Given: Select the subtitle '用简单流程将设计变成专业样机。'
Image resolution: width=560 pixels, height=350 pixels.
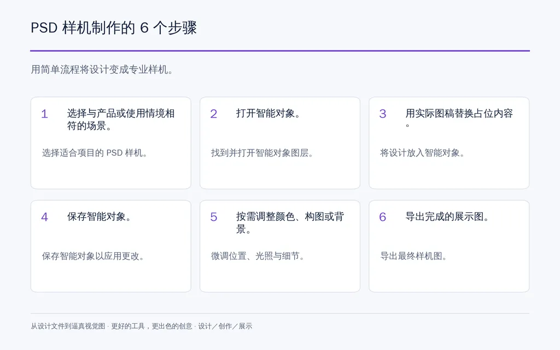Looking at the screenshot, I should click(x=102, y=69).
